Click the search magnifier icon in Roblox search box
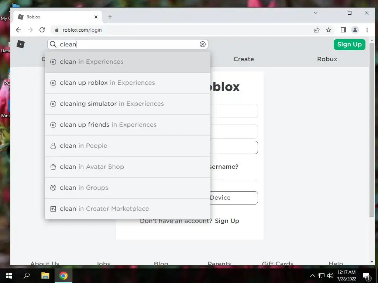378x283 pixels. 53,44
